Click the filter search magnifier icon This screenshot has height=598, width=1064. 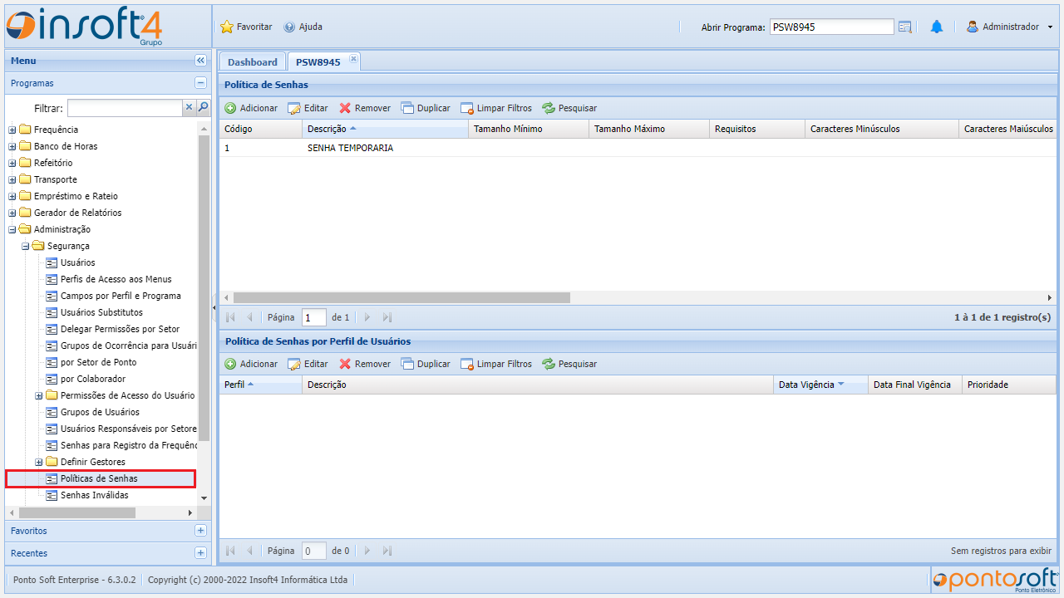click(x=203, y=107)
